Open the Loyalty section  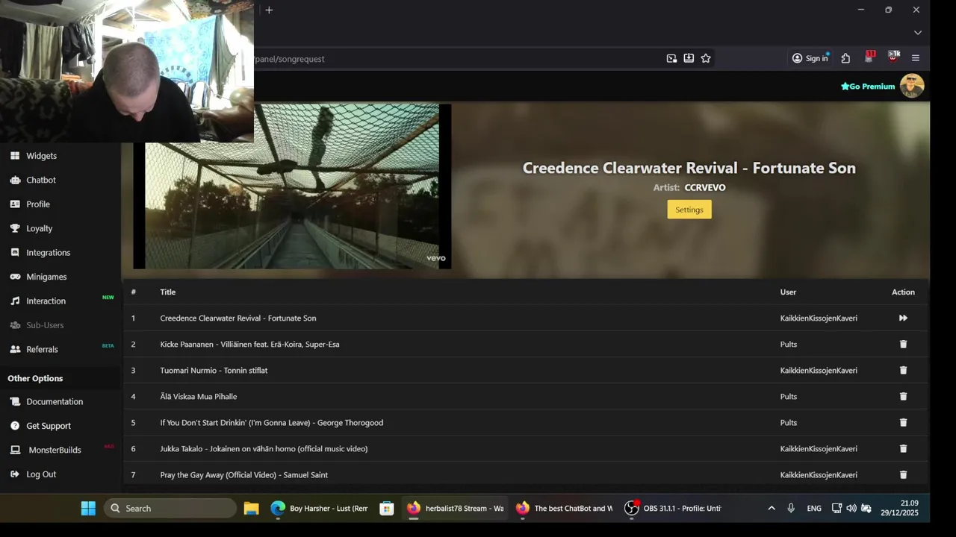(39, 228)
